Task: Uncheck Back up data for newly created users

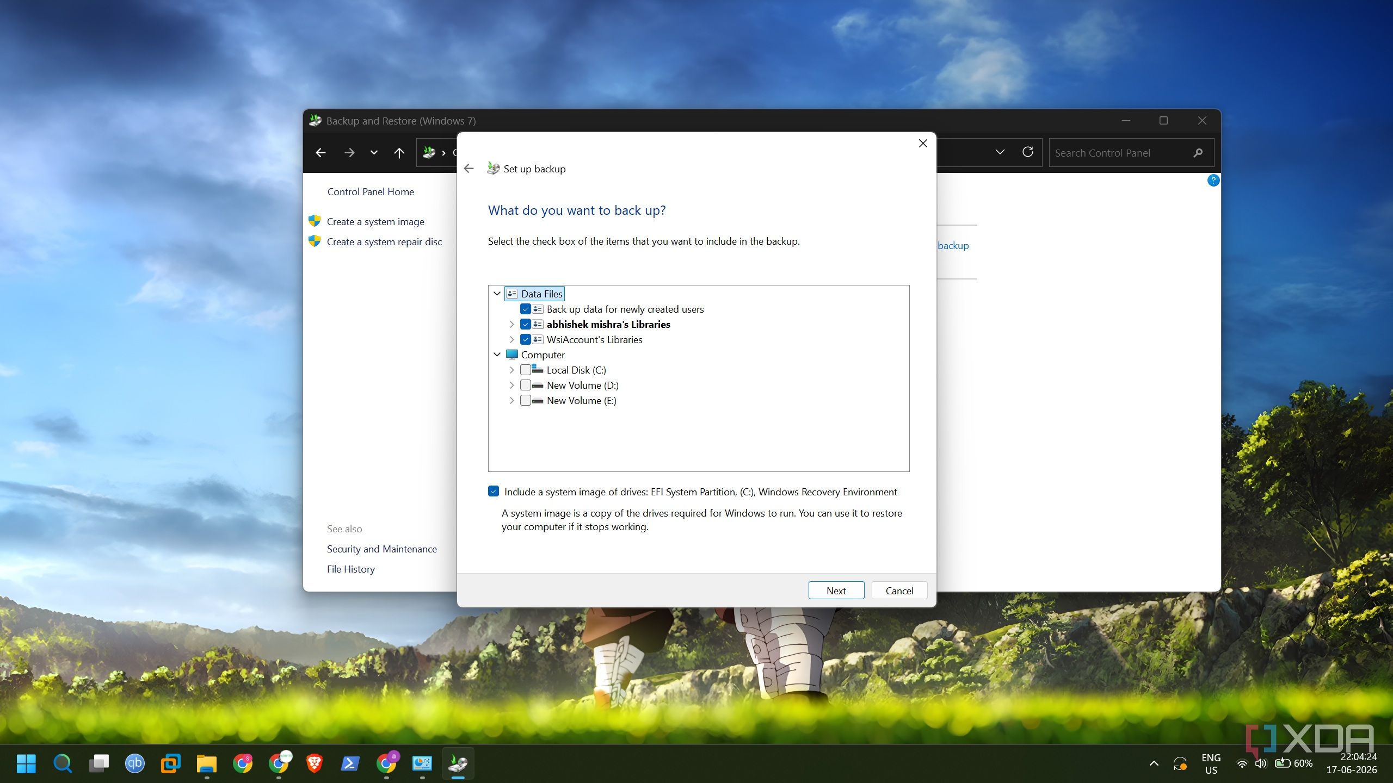Action: (526, 309)
